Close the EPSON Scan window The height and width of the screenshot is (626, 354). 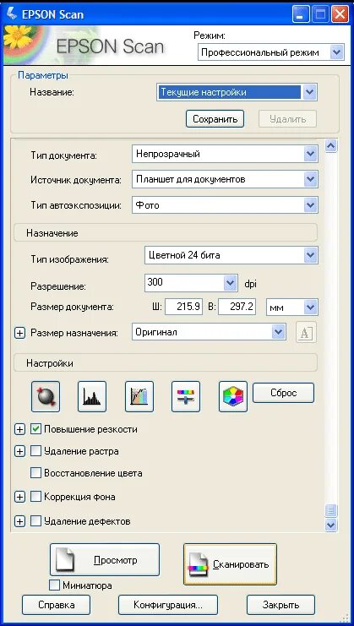(340, 14)
